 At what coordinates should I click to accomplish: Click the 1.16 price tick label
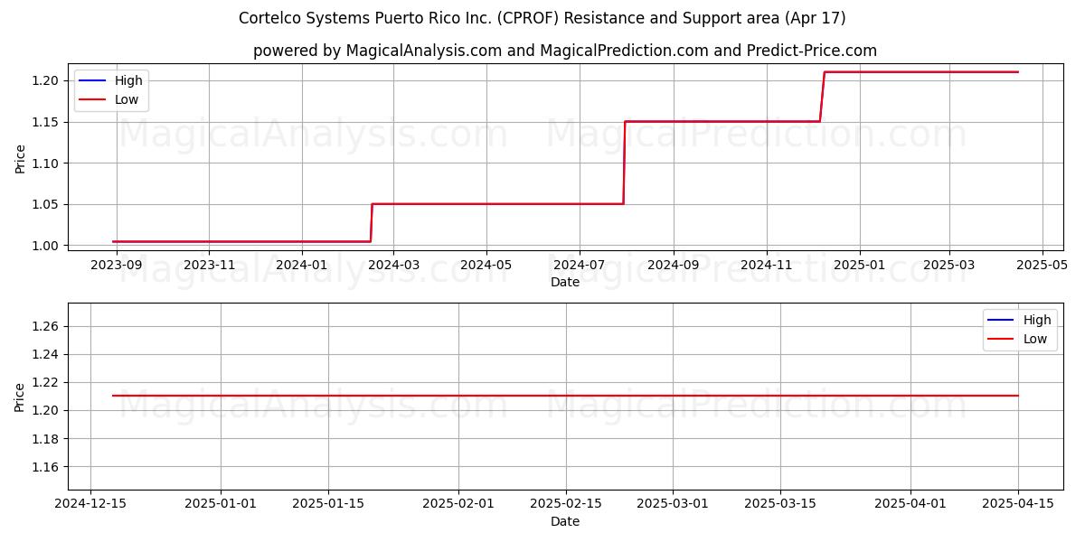pos(46,467)
